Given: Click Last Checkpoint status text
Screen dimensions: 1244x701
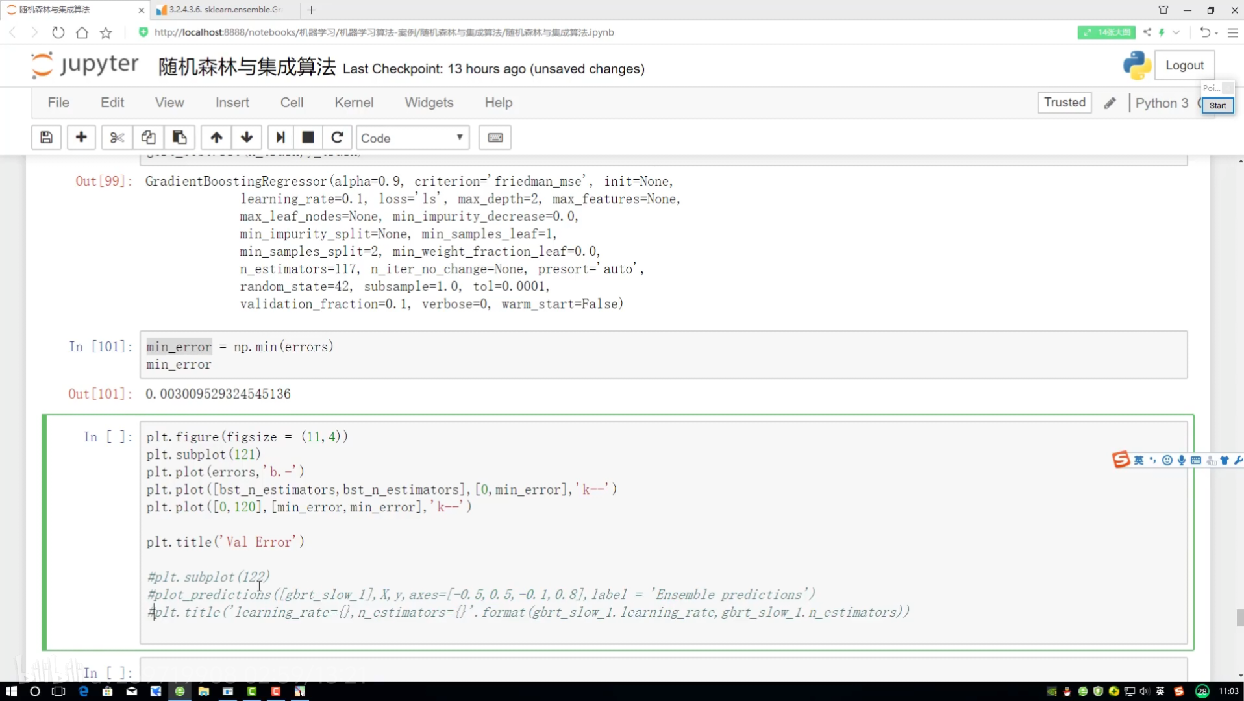Looking at the screenshot, I should 493,69.
